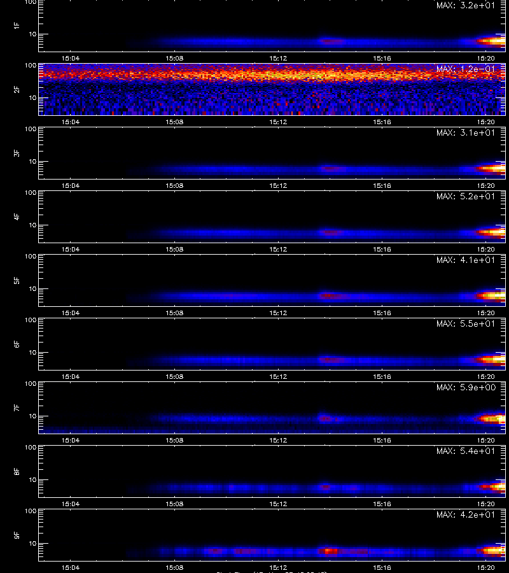Click the "MAX: 5.9e+00" readout

(x=466, y=387)
